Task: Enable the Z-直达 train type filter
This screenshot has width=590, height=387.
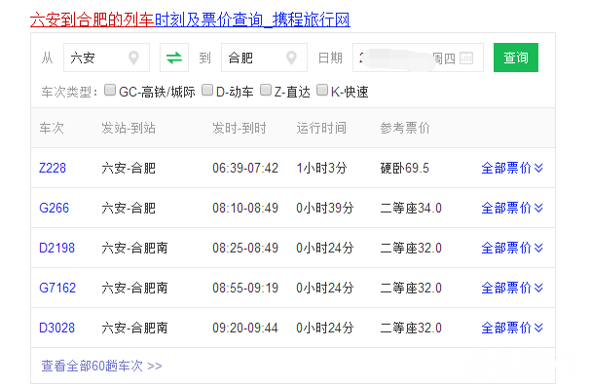Action: 266,90
